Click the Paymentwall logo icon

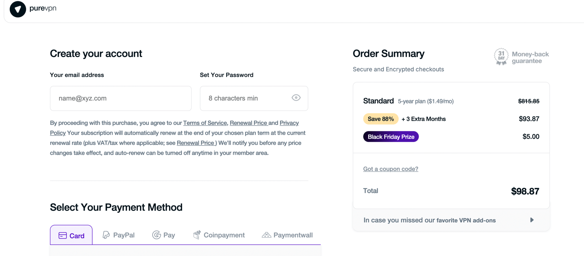click(x=266, y=235)
